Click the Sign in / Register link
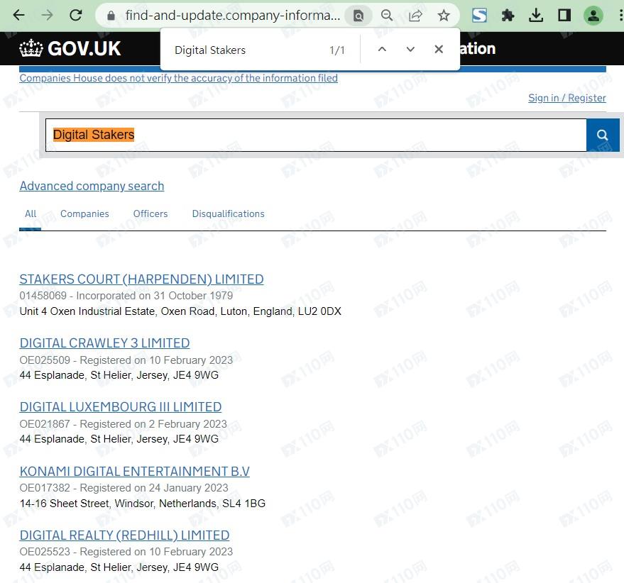This screenshot has width=624, height=583. 566,98
